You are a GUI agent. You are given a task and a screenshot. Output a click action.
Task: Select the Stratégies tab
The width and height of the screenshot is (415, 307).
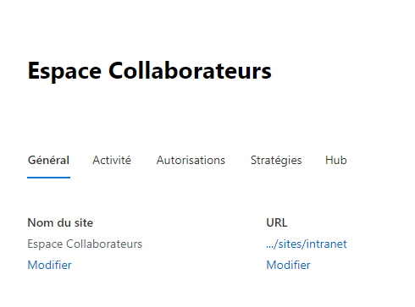tap(276, 161)
